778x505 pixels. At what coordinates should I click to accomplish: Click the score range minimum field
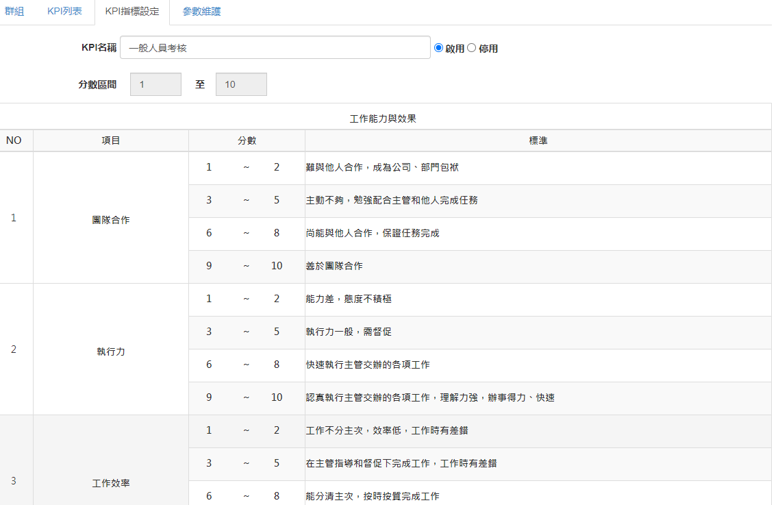[x=155, y=84]
